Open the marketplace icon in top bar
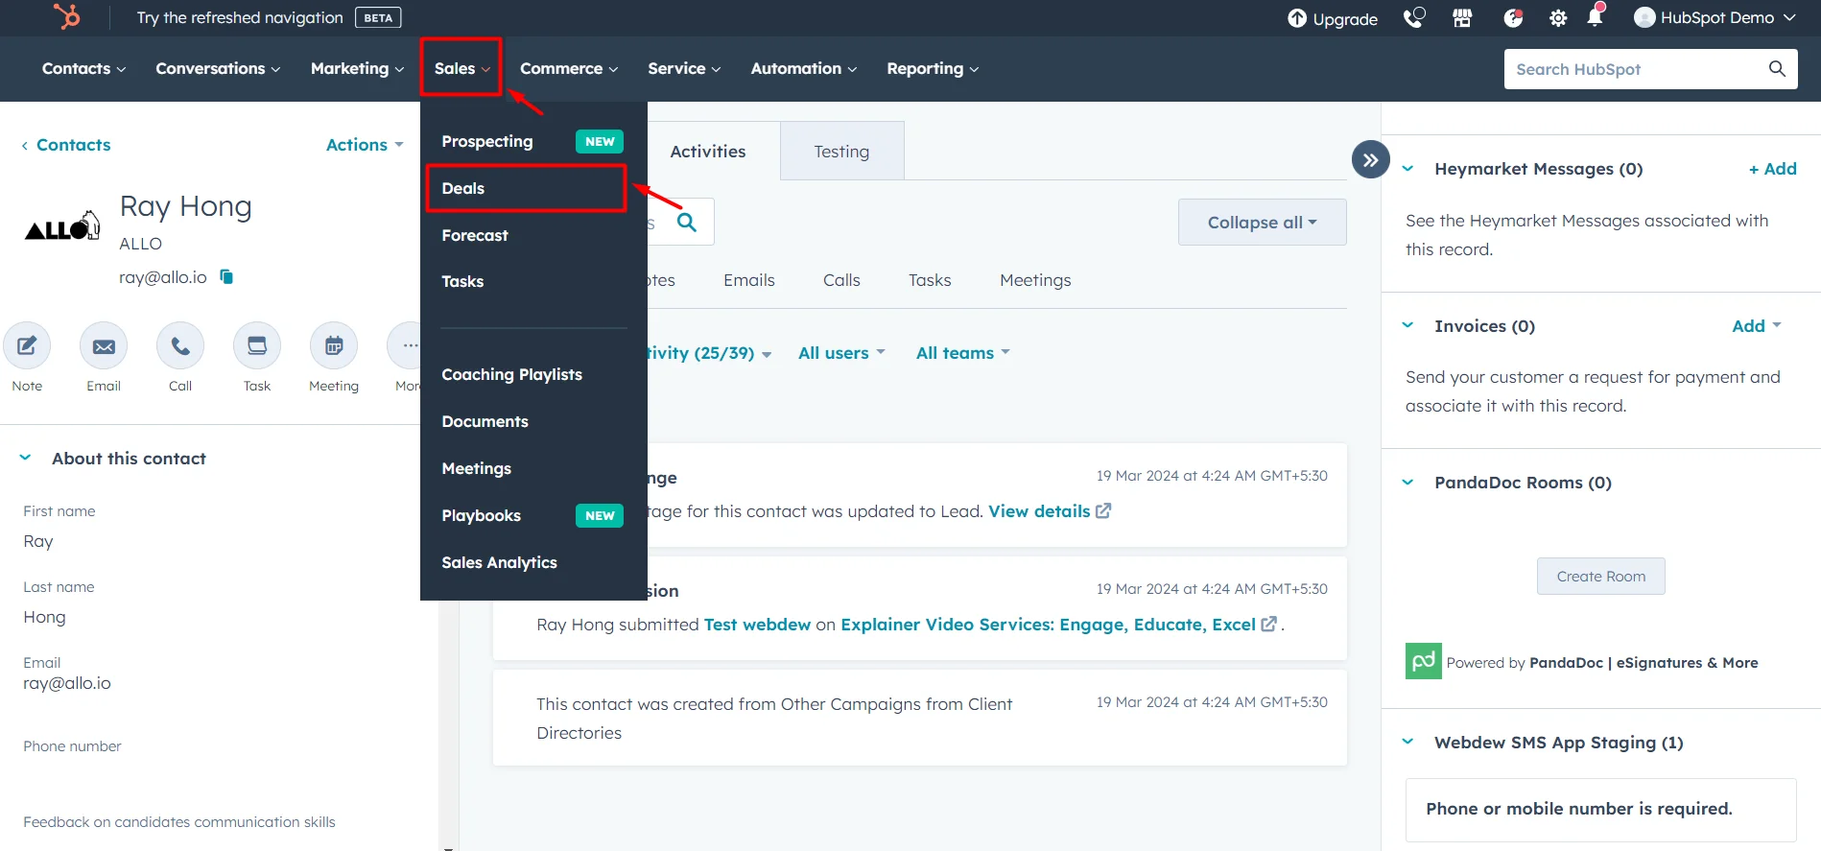This screenshot has height=851, width=1821. pos(1462,18)
